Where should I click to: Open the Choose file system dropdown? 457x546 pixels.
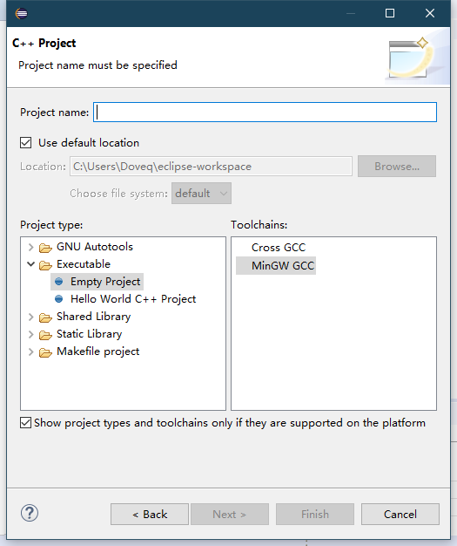pyautogui.click(x=202, y=194)
